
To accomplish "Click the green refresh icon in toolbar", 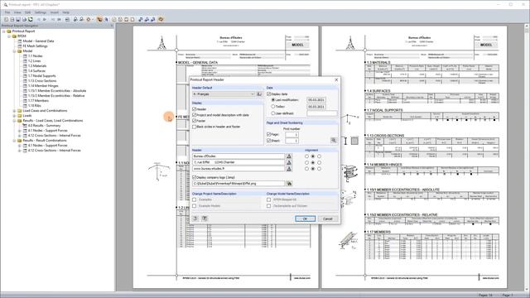I will tap(31, 20).
